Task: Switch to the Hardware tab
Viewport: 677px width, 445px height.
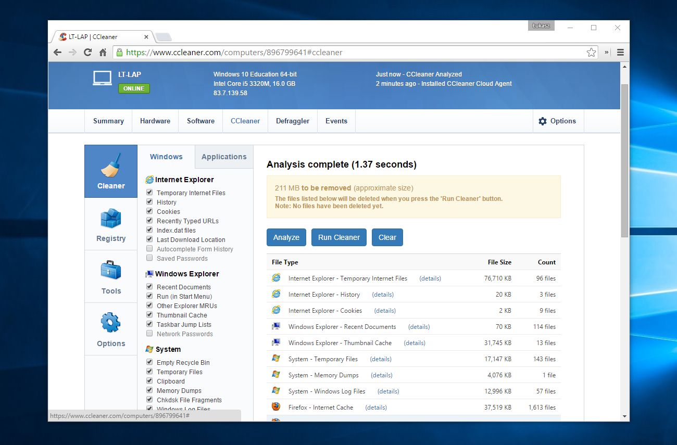Action: tap(155, 121)
